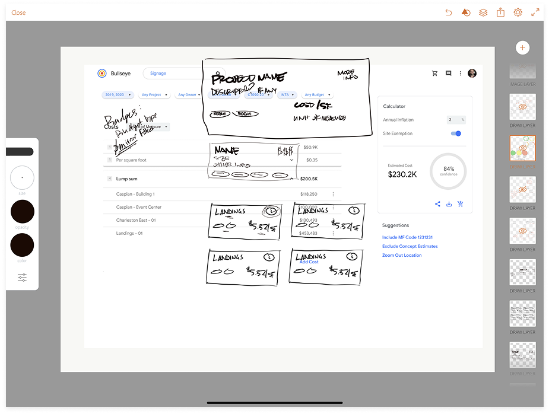Tap the Close button
This screenshot has width=549, height=414.
coord(18,12)
